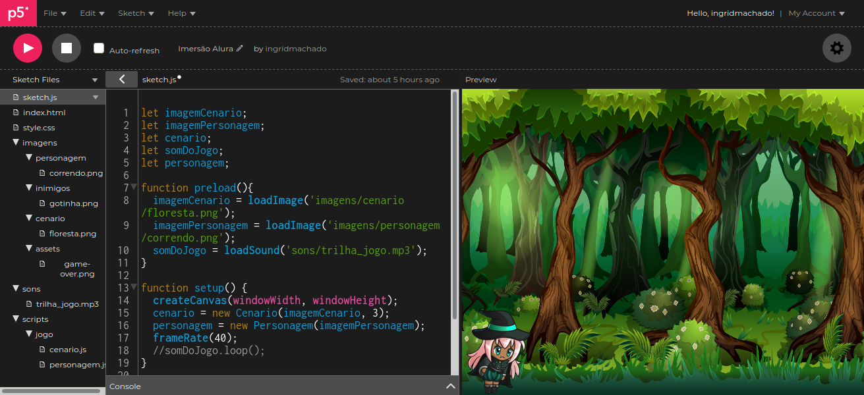The height and width of the screenshot is (395, 864).
Task: Click the pencil icon to rename Imersão Alura
Action: click(x=240, y=49)
